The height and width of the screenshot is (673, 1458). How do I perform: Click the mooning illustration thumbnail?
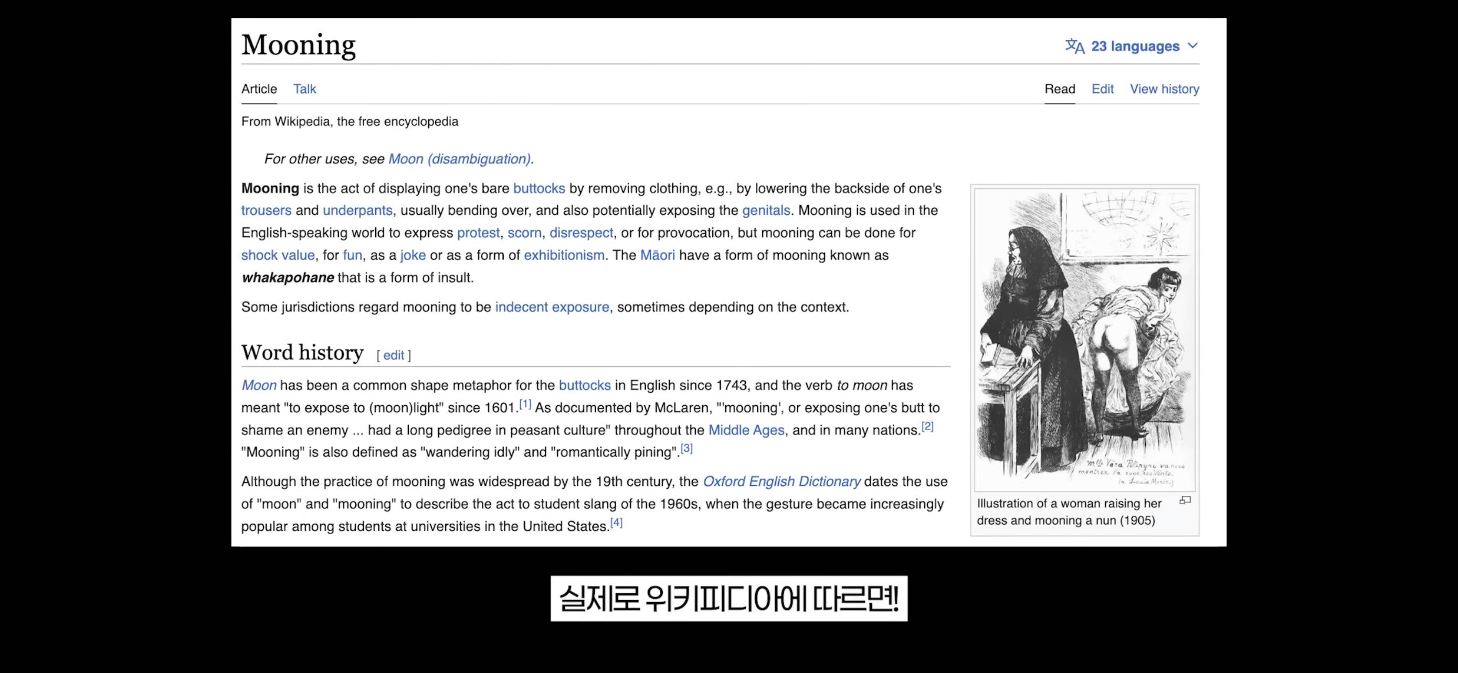click(1085, 339)
